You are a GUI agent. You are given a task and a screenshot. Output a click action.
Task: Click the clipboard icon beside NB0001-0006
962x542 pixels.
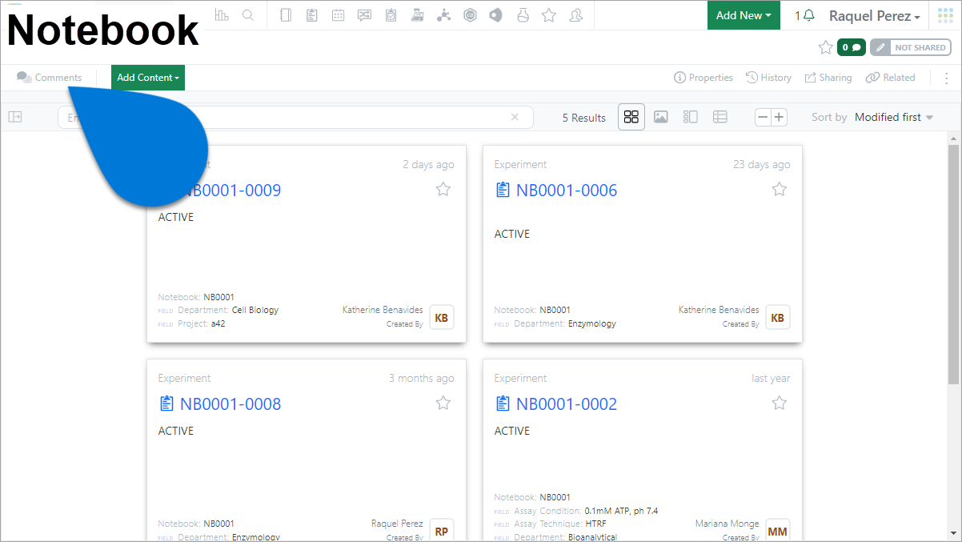point(503,190)
